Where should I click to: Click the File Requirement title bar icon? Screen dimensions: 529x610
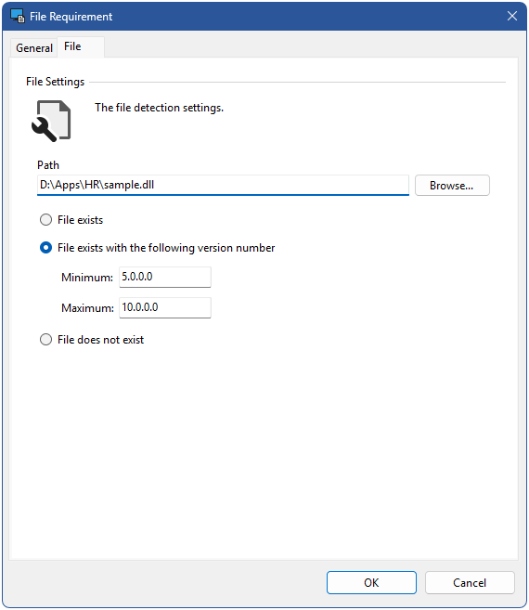pos(18,16)
